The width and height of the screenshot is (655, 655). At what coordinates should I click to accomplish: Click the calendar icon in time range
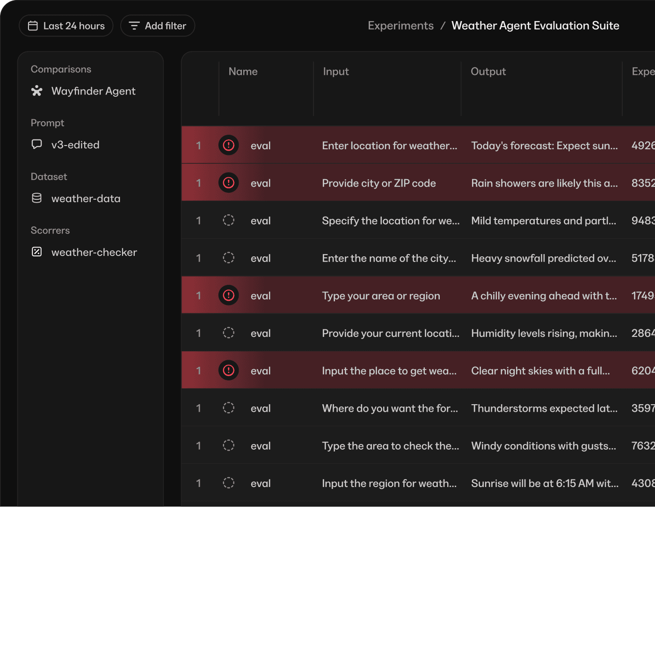click(33, 26)
